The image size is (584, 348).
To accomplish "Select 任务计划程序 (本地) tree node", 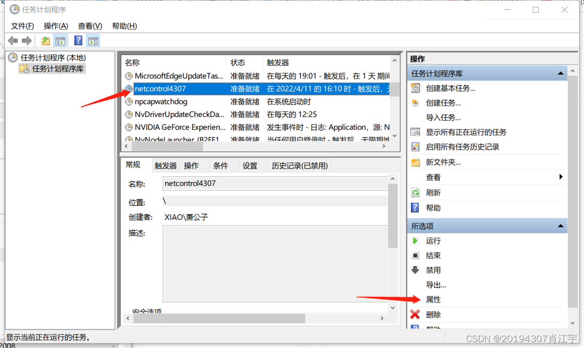I will tap(53, 58).
